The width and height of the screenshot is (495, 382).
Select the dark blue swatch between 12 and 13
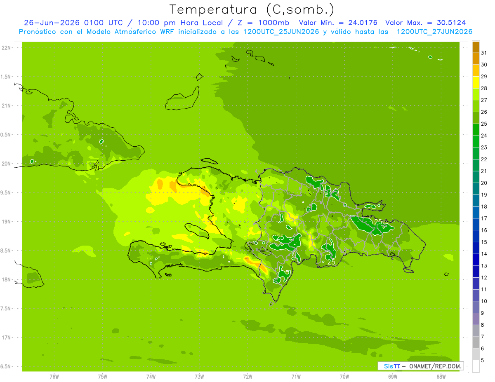(476, 272)
